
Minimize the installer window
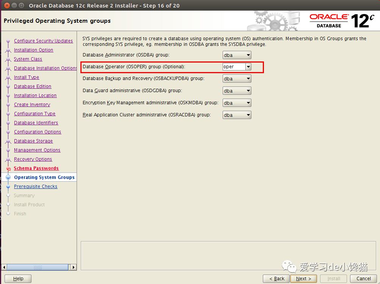point(14,5)
